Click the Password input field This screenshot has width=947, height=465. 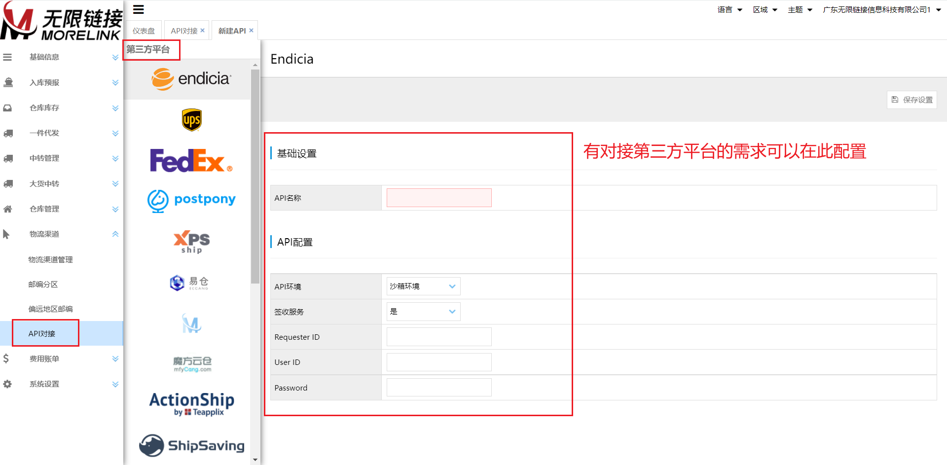(439, 388)
